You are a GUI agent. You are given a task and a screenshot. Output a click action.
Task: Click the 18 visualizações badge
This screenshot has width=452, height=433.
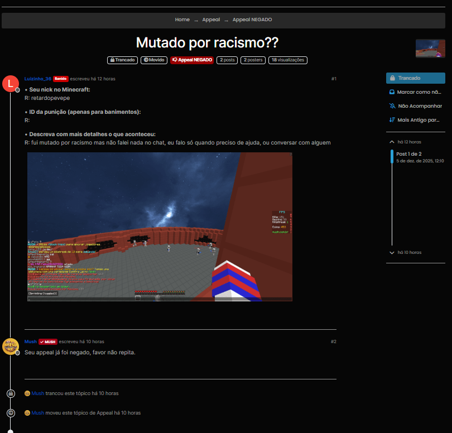tap(288, 60)
